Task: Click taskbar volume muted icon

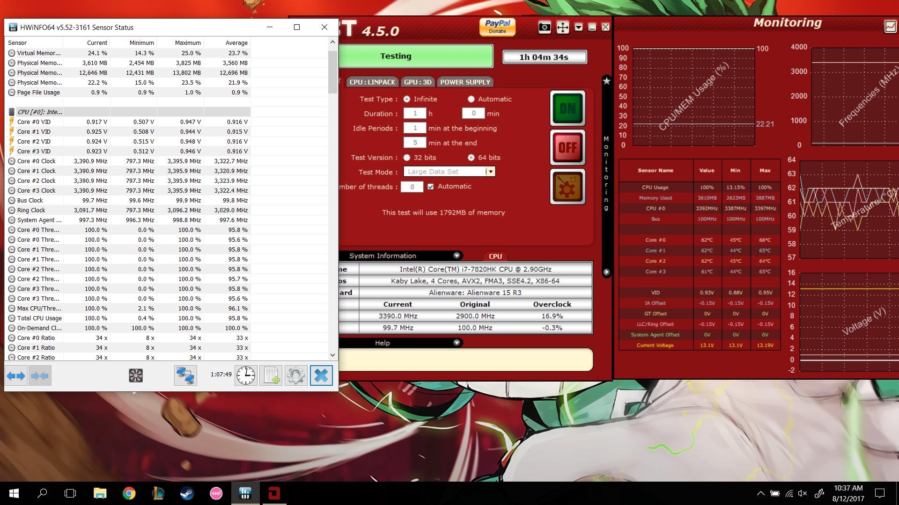Action: click(x=803, y=493)
